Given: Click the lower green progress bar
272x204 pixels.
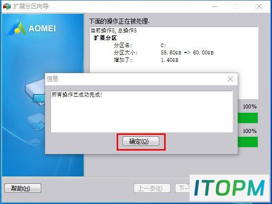Looking at the screenshot, I should [x=247, y=142].
